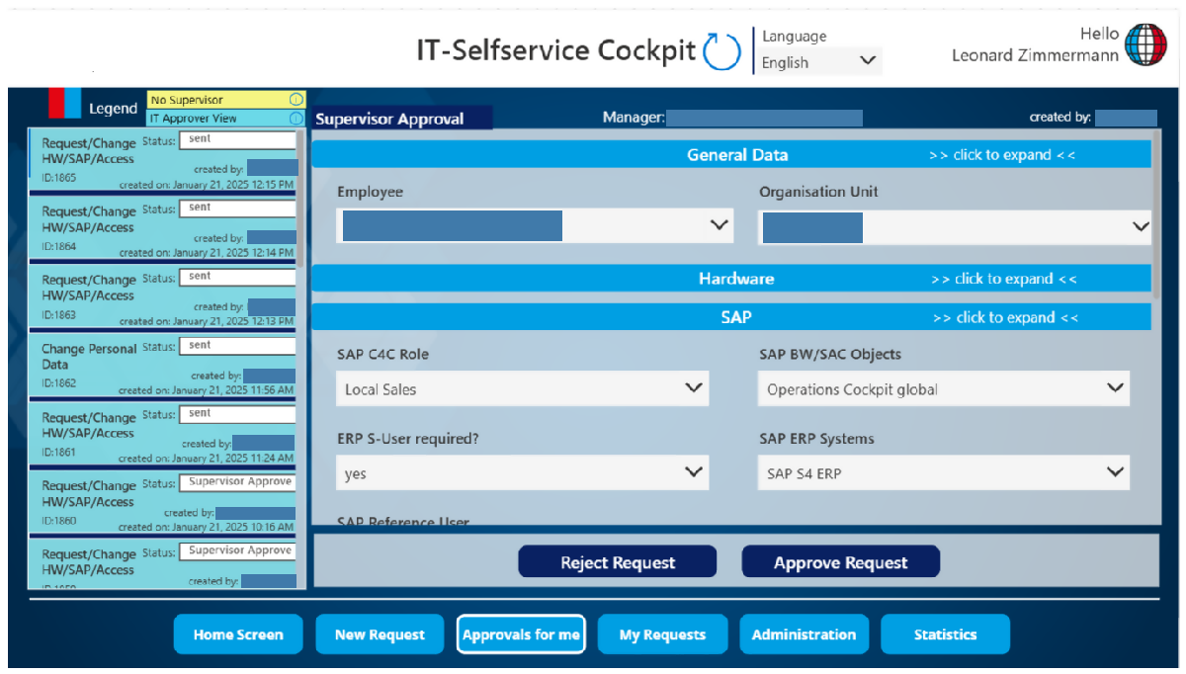Click the red and blue legend logo

[x=64, y=104]
